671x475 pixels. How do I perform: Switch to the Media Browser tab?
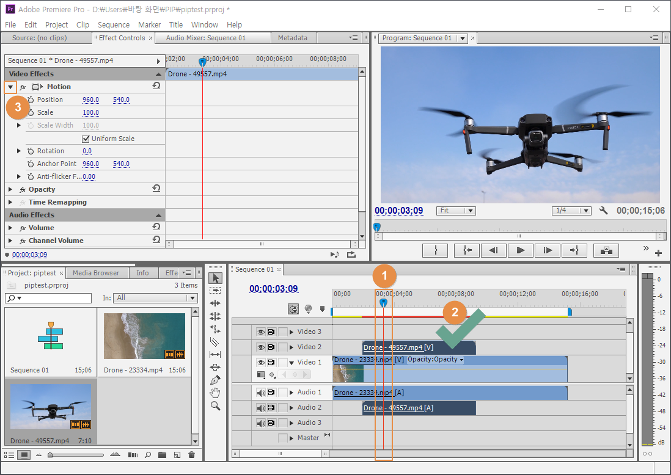(96, 273)
